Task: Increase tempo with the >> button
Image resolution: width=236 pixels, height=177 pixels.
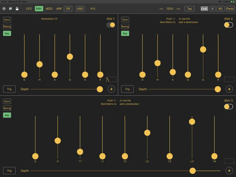Action: 178,8
